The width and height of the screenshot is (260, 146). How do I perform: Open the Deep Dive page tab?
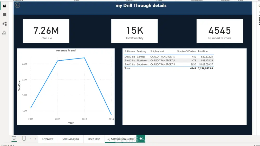coord(94,139)
